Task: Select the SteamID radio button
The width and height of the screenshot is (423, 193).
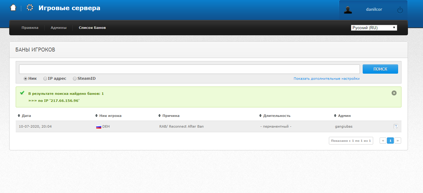Action: pos(75,79)
